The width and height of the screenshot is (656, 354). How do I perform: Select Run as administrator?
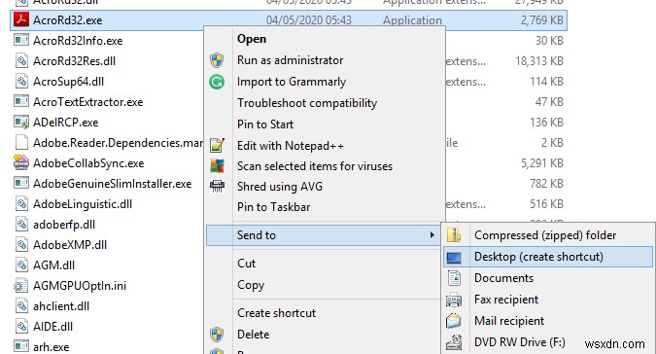290,60
